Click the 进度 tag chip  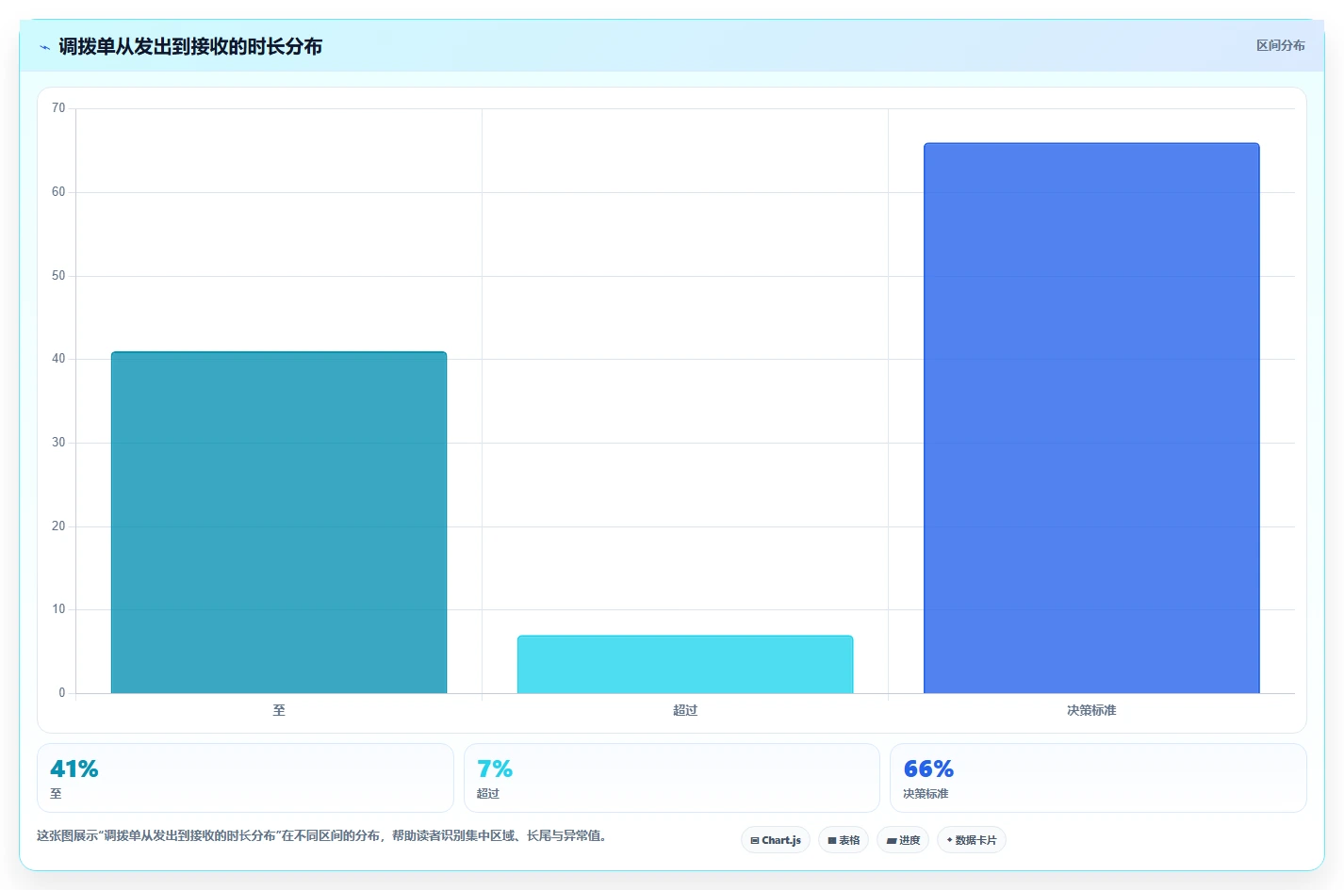(903, 840)
